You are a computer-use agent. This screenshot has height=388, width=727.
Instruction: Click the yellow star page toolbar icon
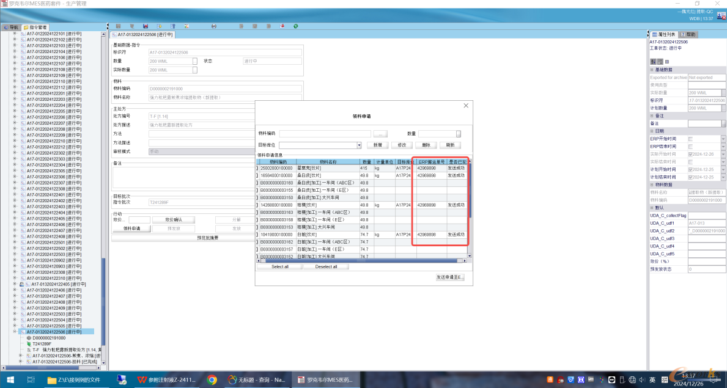[x=159, y=26]
